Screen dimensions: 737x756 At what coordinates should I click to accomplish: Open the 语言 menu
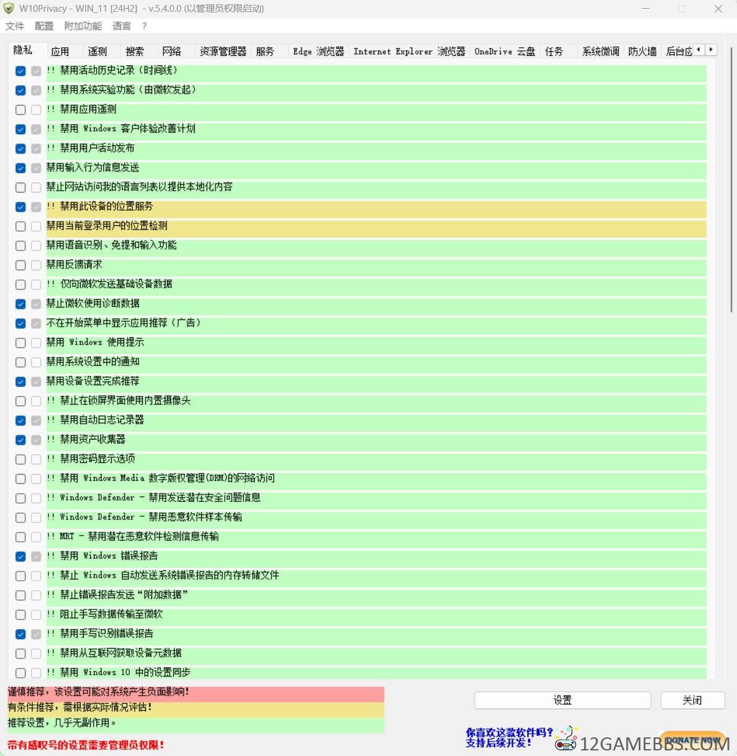point(122,26)
